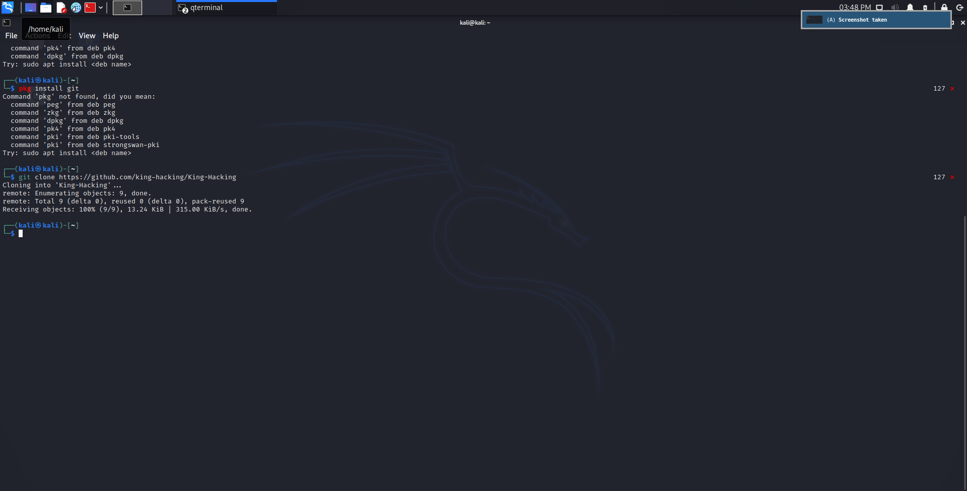Screen dimensions: 967x491
Task: Expand the terminal launcher dropdown arrow
Action: pyautogui.click(x=101, y=8)
